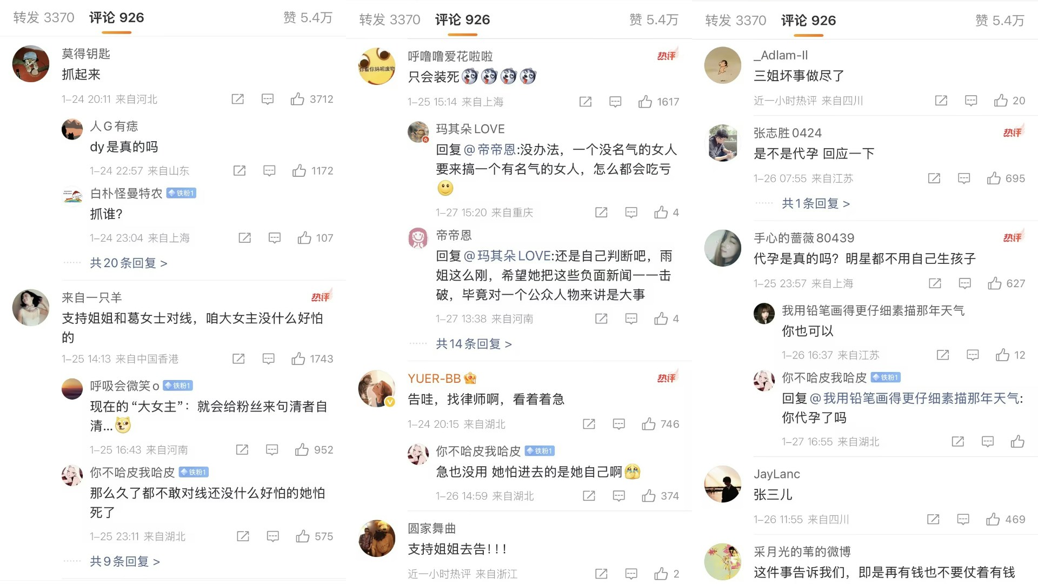Open 赞 5.4万 tab in middle panel
Image resolution: width=1038 pixels, height=584 pixels.
(x=654, y=20)
